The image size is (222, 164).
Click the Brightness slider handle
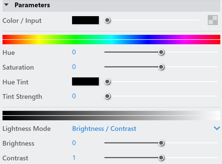click(161, 143)
